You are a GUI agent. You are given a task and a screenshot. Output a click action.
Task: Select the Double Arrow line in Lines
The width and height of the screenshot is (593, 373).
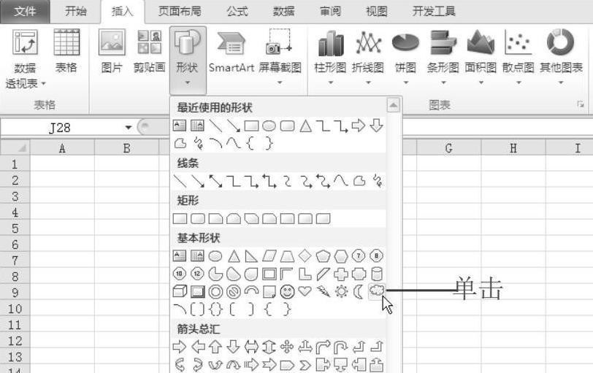tap(215, 181)
